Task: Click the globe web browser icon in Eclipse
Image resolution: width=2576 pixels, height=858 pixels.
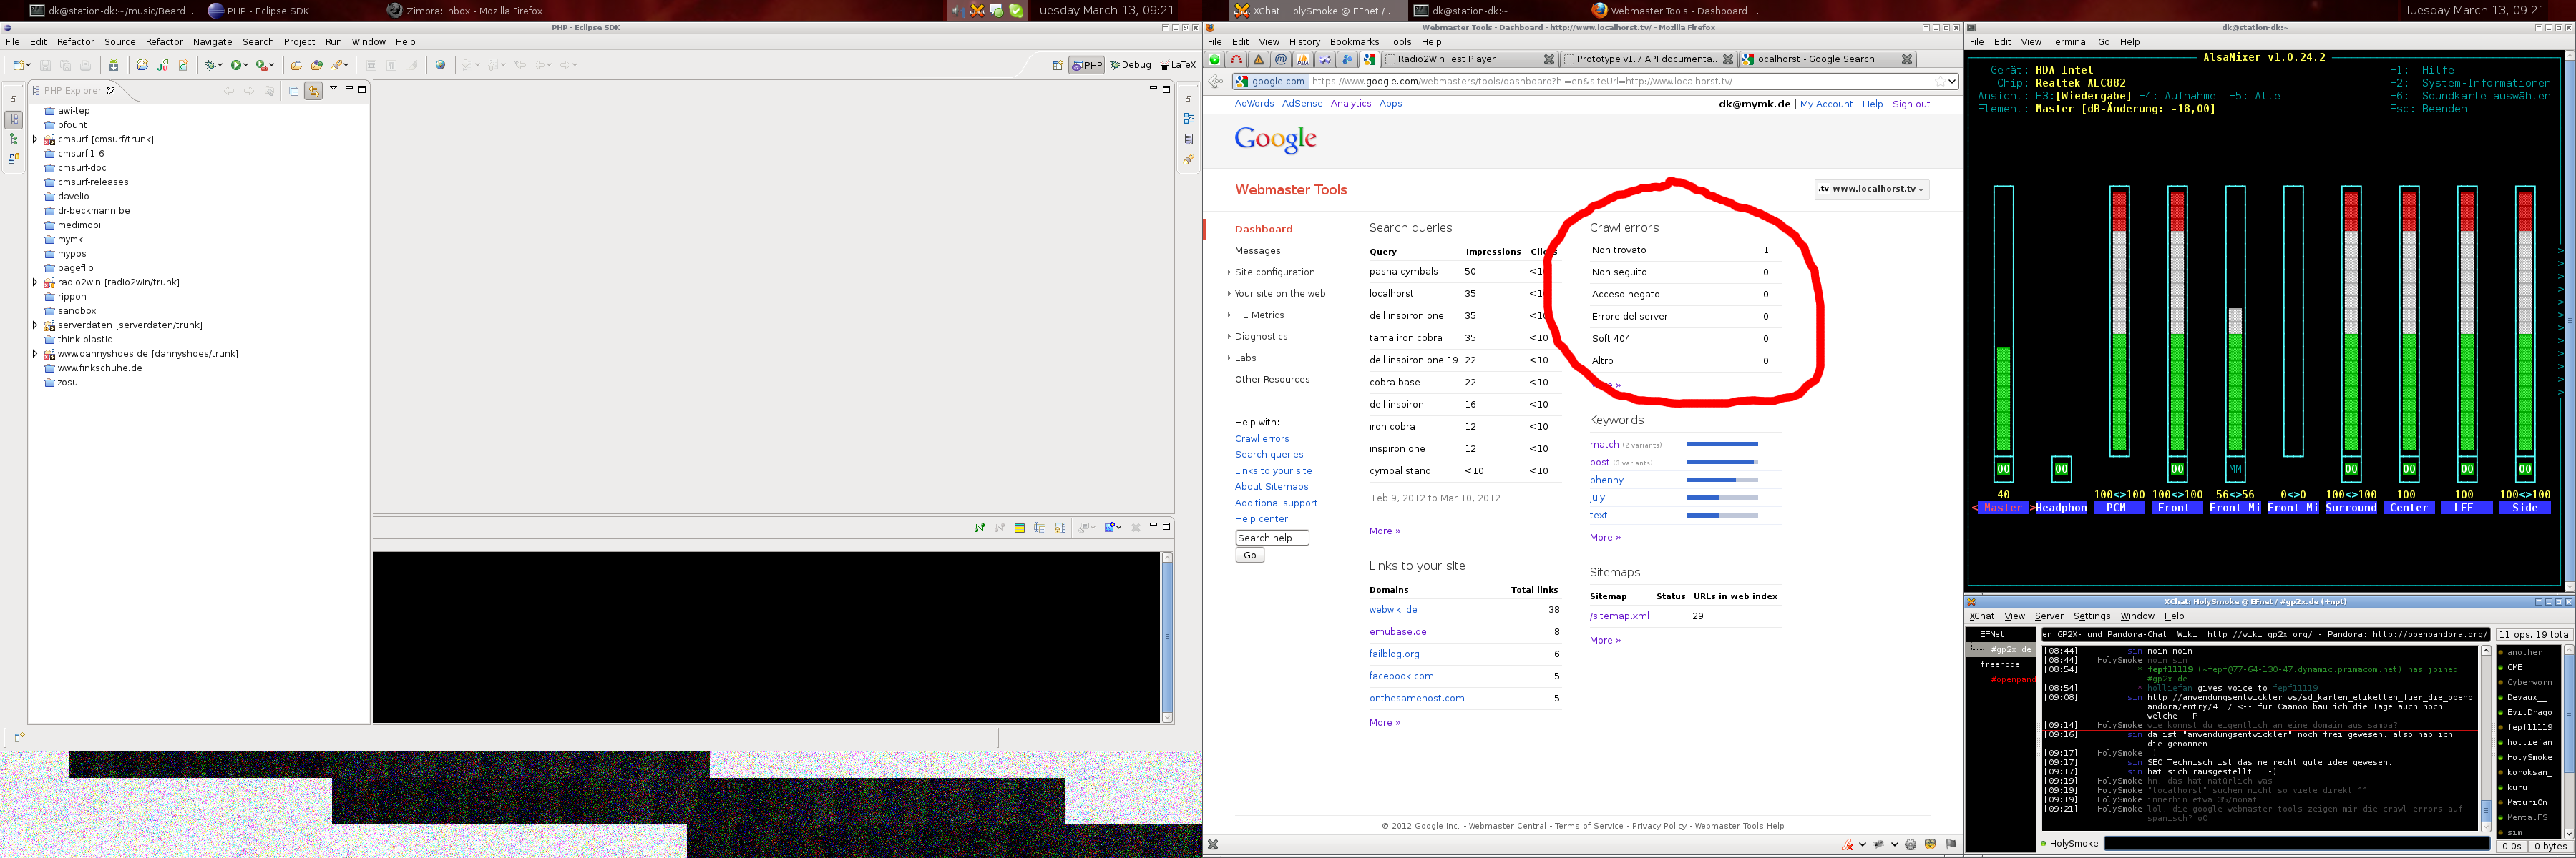Action: [440, 66]
